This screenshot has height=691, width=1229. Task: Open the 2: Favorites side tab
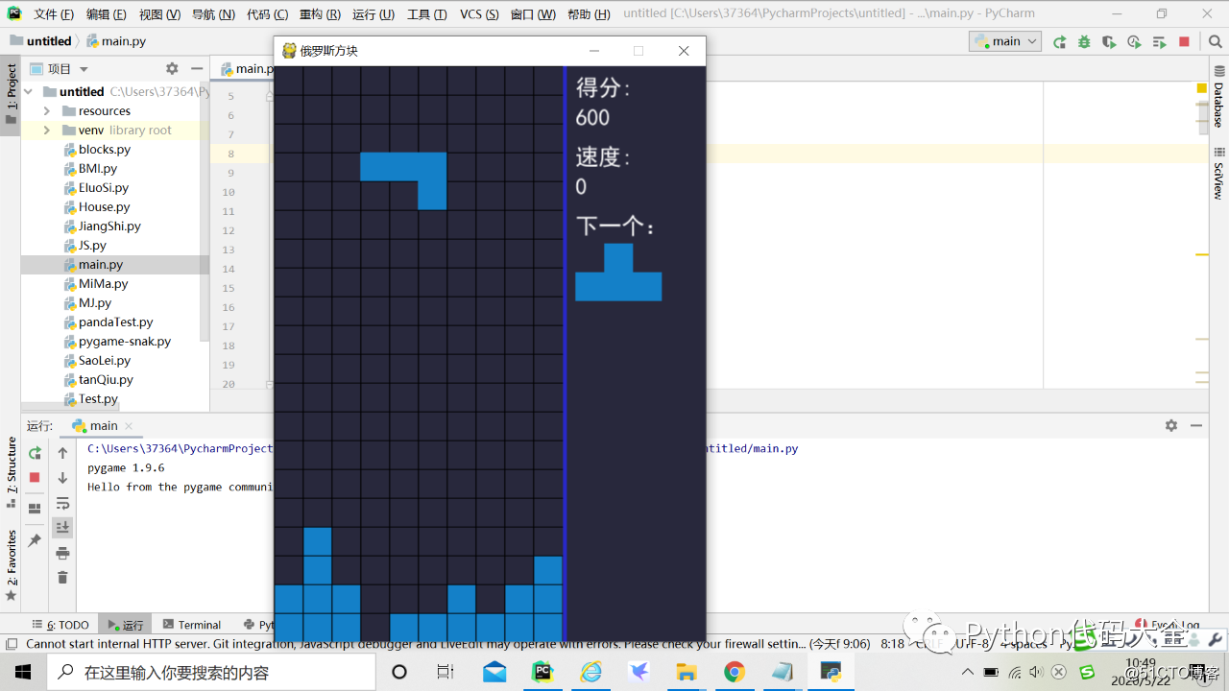(x=11, y=564)
